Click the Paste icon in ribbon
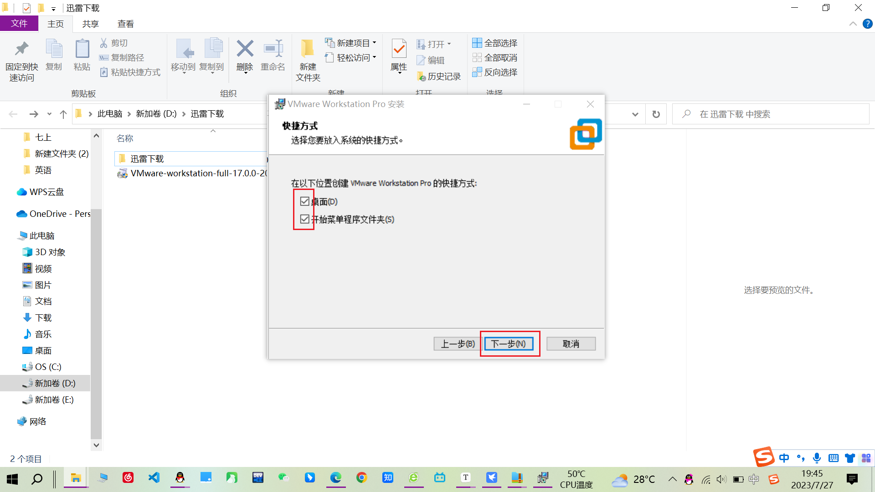This screenshot has height=492, width=875. point(82,49)
